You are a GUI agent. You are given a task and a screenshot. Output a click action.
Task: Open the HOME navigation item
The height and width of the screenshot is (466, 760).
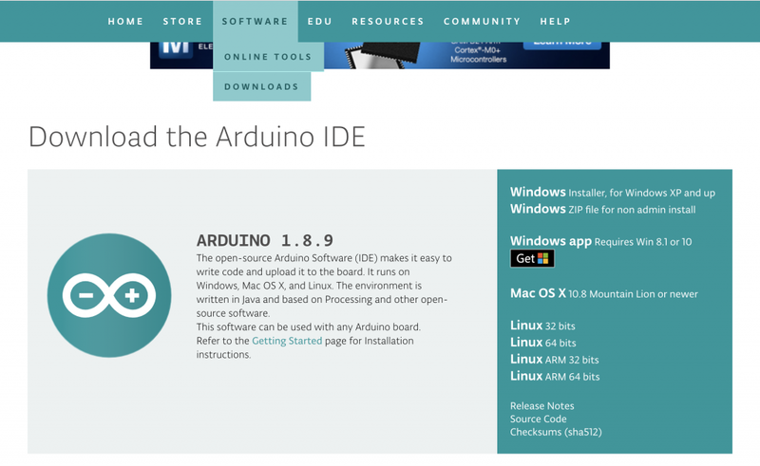click(x=125, y=21)
